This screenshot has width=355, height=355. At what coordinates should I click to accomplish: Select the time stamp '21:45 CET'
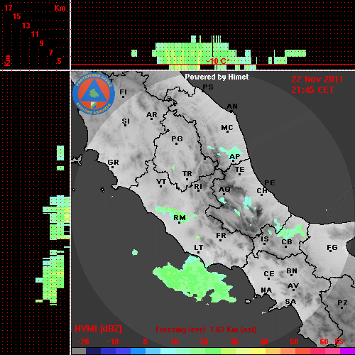[312, 90]
